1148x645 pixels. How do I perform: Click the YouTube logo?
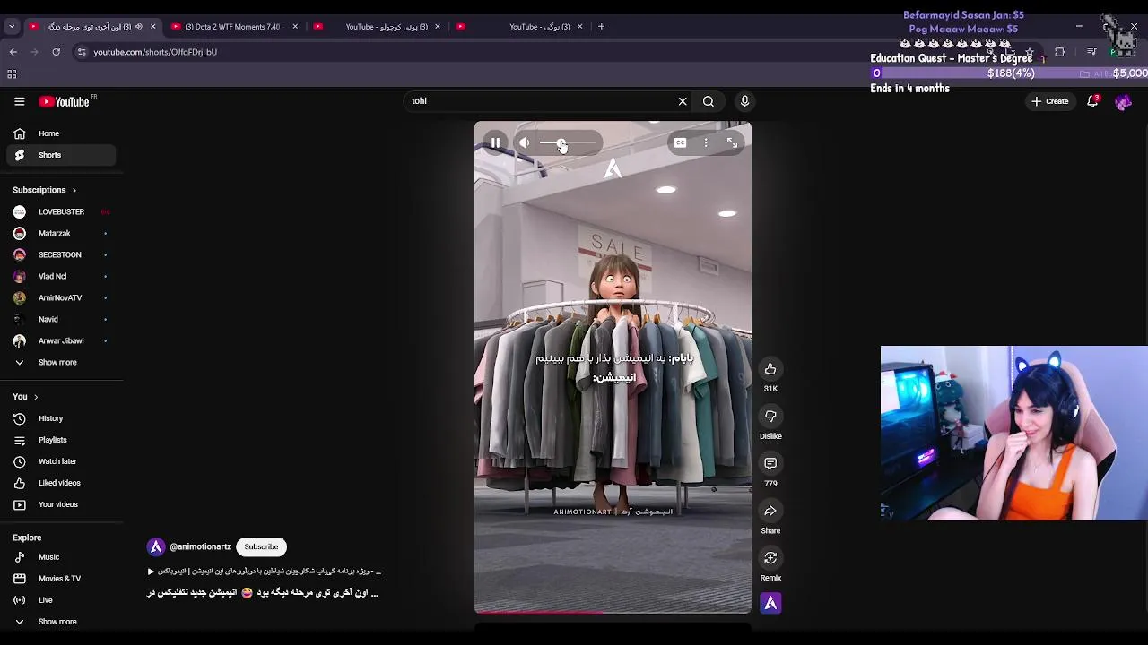tap(65, 101)
